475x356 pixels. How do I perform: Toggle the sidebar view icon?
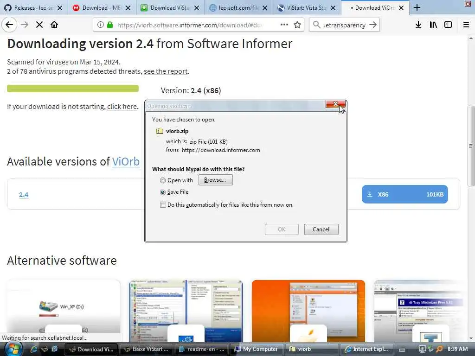tap(448, 25)
